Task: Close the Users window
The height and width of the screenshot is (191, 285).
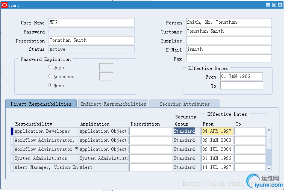Action: pyautogui.click(x=280, y=5)
